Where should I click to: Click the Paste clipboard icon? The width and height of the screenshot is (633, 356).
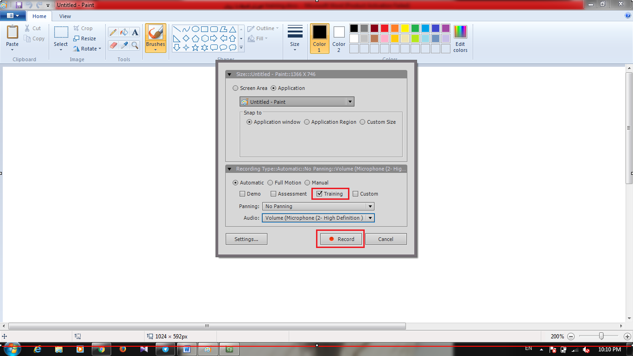pyautogui.click(x=13, y=32)
